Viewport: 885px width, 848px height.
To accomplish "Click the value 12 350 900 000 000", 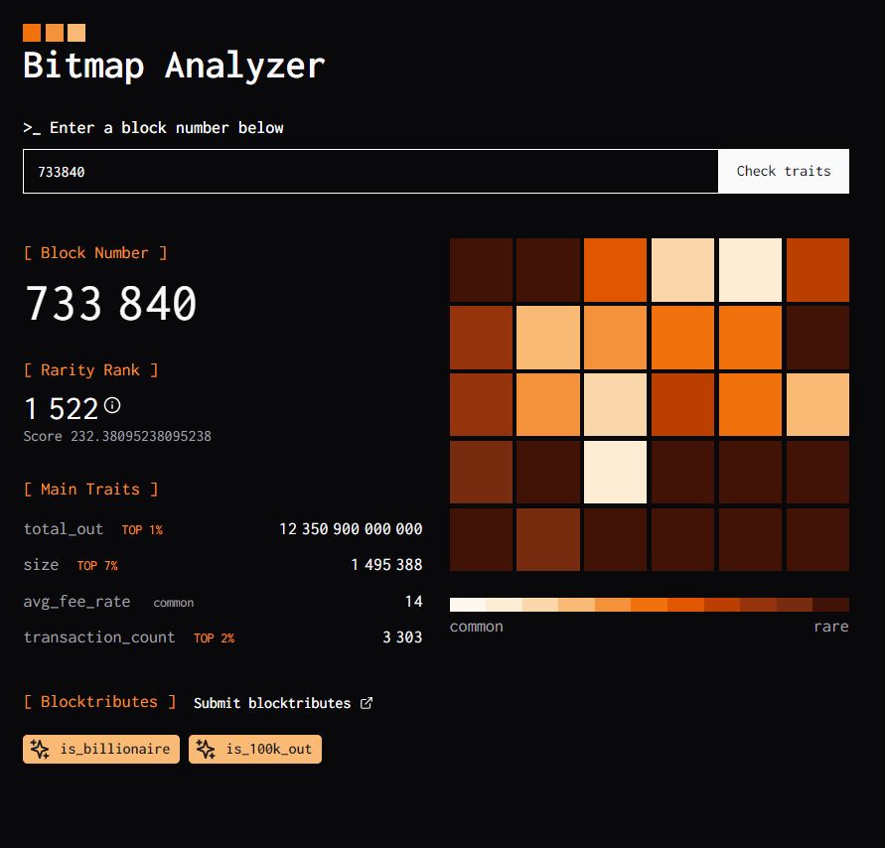I will (351, 529).
